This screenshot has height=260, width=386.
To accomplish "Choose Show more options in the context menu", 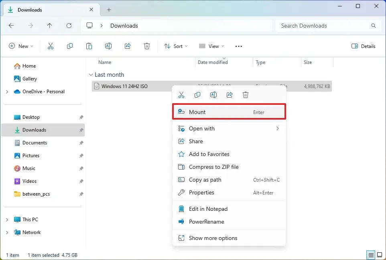I will pyautogui.click(x=213, y=238).
